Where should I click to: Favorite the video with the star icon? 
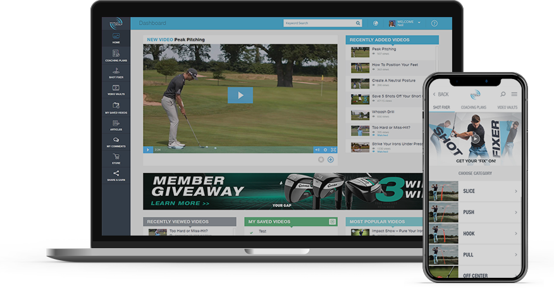click(x=321, y=160)
